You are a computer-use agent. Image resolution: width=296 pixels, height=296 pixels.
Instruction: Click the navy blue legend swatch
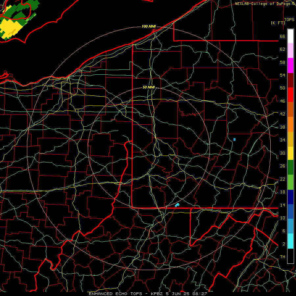(290, 197)
